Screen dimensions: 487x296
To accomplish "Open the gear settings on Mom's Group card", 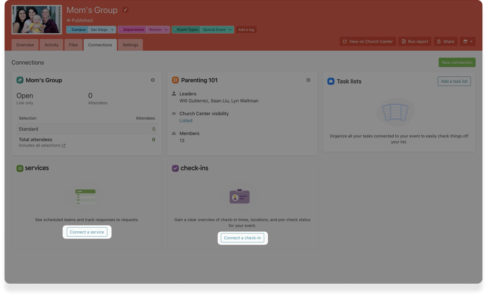I will click(153, 80).
